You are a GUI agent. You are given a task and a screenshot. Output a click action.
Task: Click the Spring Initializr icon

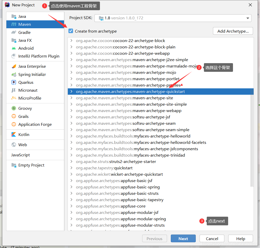click(14, 75)
